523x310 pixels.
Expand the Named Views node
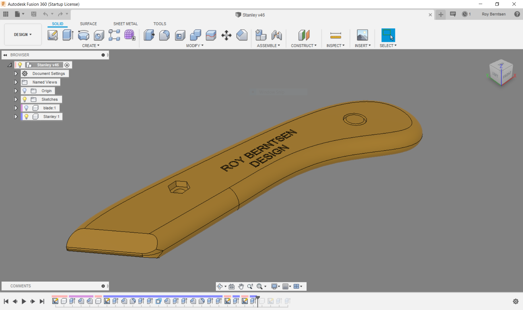click(16, 82)
